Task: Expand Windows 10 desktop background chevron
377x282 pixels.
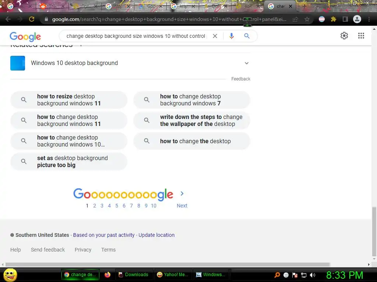Action: (246, 63)
